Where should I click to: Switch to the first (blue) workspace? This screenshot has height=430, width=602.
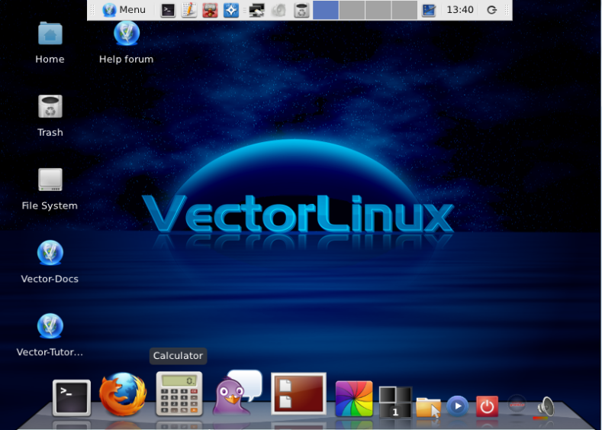(326, 10)
